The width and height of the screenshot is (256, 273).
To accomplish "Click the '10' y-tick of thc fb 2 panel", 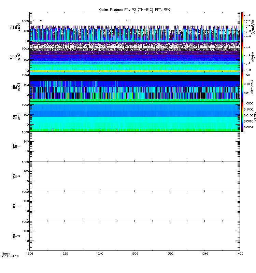I will [27, 241].
